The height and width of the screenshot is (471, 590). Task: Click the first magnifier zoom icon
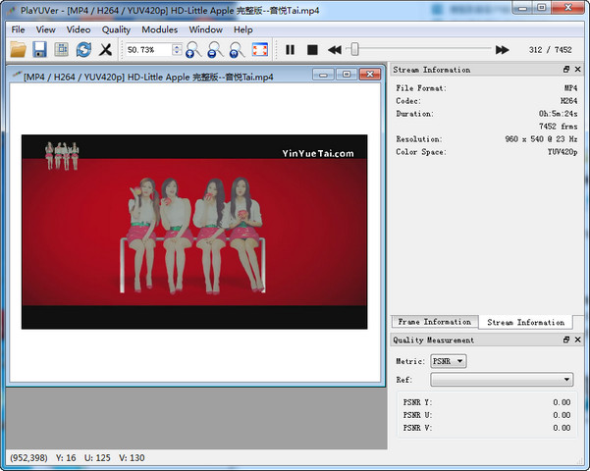tap(192, 49)
